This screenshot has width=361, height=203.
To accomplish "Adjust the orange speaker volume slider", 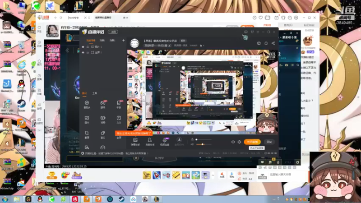I will [x=204, y=144].
